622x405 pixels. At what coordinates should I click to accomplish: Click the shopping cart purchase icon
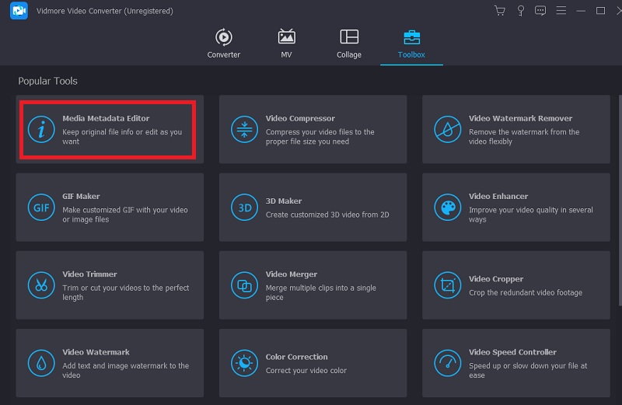coord(499,11)
